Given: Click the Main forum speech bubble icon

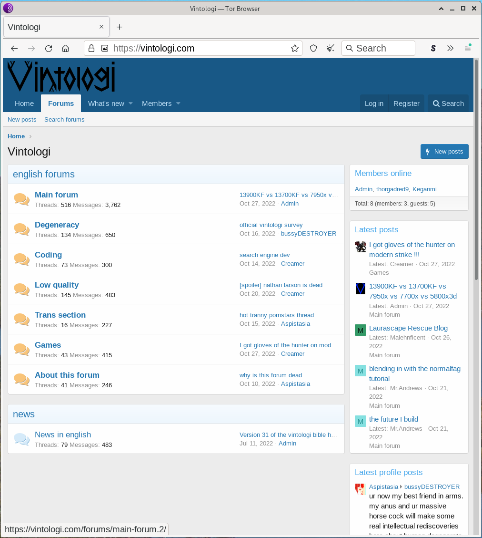Looking at the screenshot, I should pyautogui.click(x=21, y=199).
